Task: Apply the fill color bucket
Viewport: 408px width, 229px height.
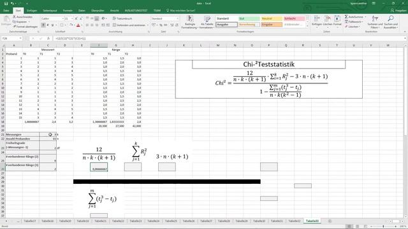Action: pyautogui.click(x=71, y=25)
